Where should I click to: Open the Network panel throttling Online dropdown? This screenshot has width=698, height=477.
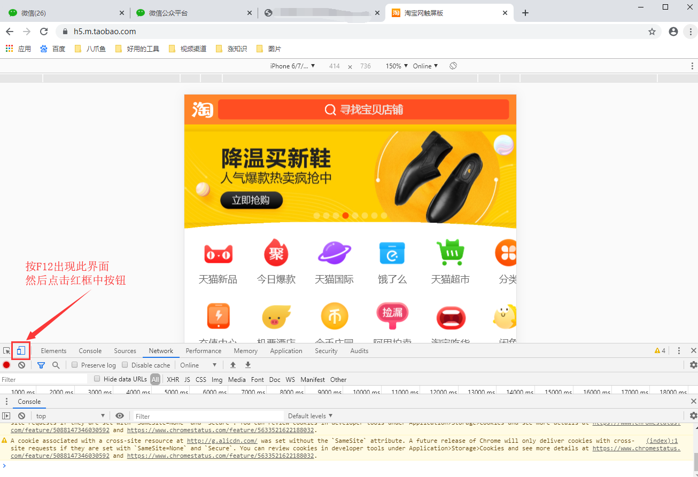[x=198, y=365]
